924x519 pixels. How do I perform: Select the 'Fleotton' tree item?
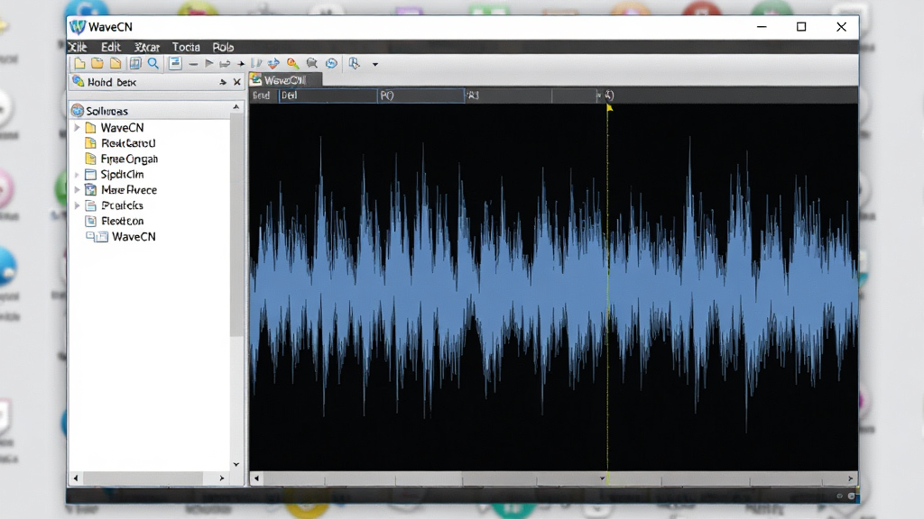pos(122,222)
